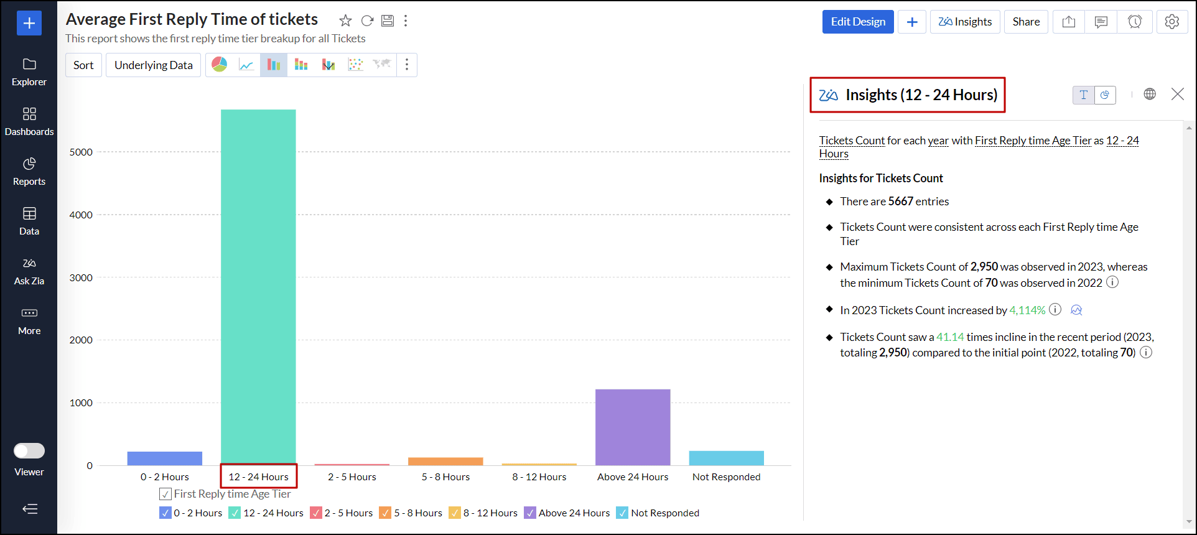Go to Ask Zia in the sidebar
The image size is (1197, 535).
[29, 271]
